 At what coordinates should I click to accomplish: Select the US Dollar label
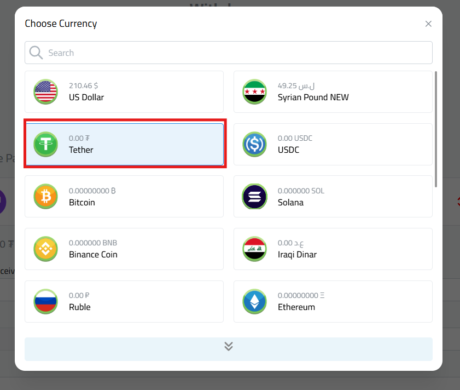click(x=86, y=97)
